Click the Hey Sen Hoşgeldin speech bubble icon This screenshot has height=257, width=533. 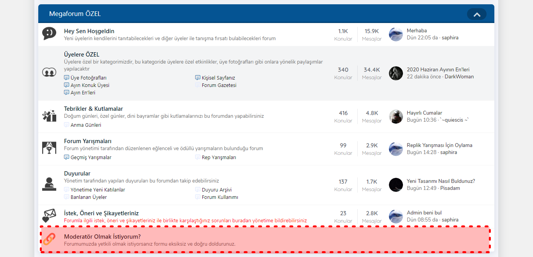pyautogui.click(x=49, y=34)
